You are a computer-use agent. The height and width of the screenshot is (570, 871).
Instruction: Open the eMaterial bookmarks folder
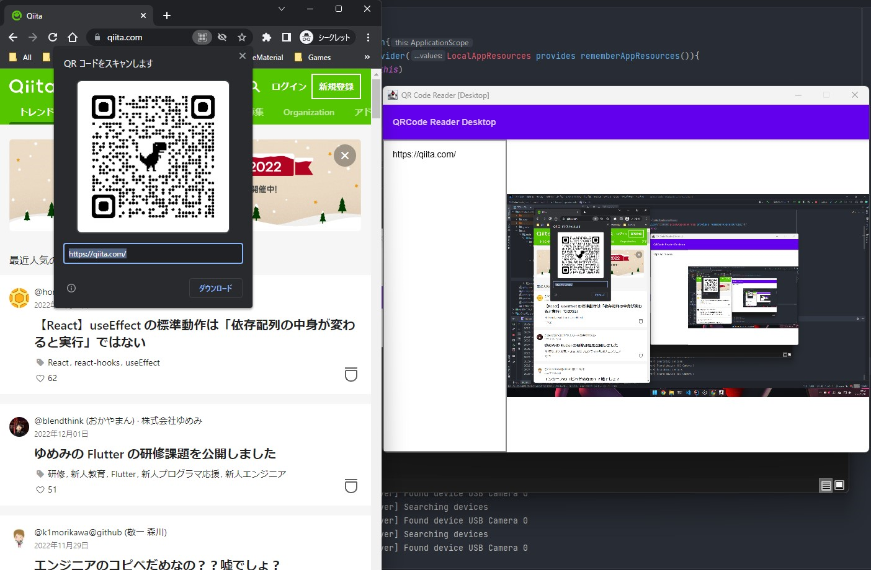[x=268, y=57]
